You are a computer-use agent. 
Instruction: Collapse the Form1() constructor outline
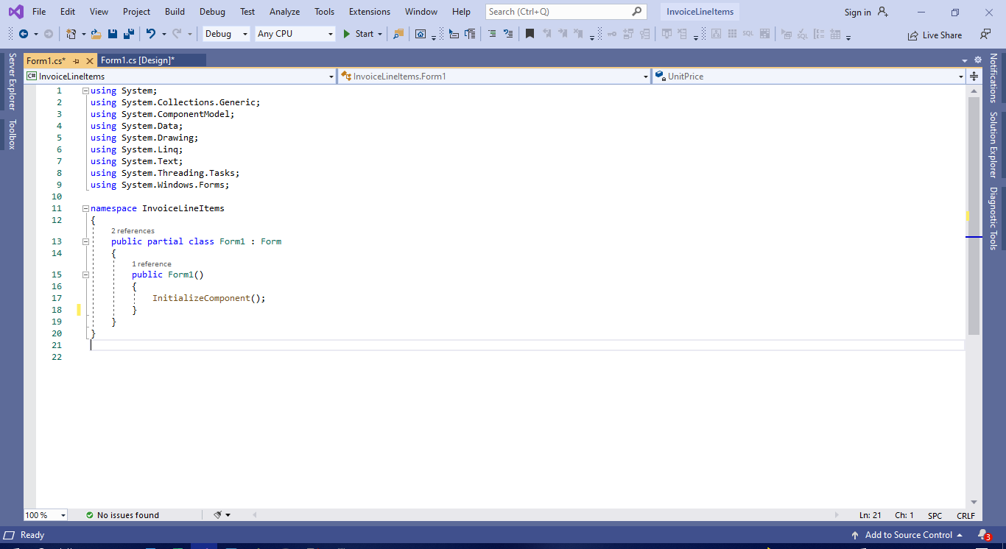85,274
